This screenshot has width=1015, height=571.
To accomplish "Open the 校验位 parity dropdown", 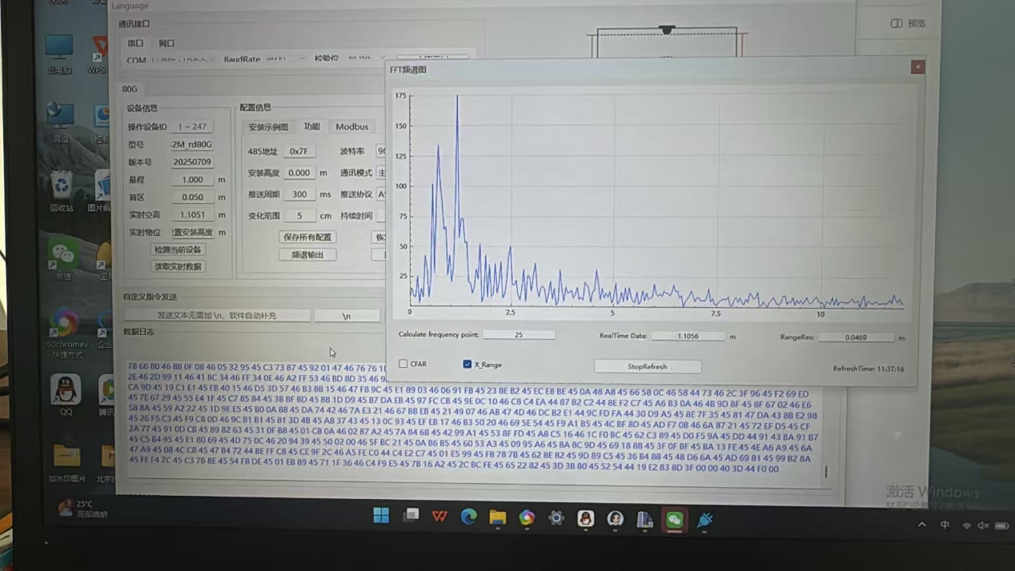I will coord(365,58).
